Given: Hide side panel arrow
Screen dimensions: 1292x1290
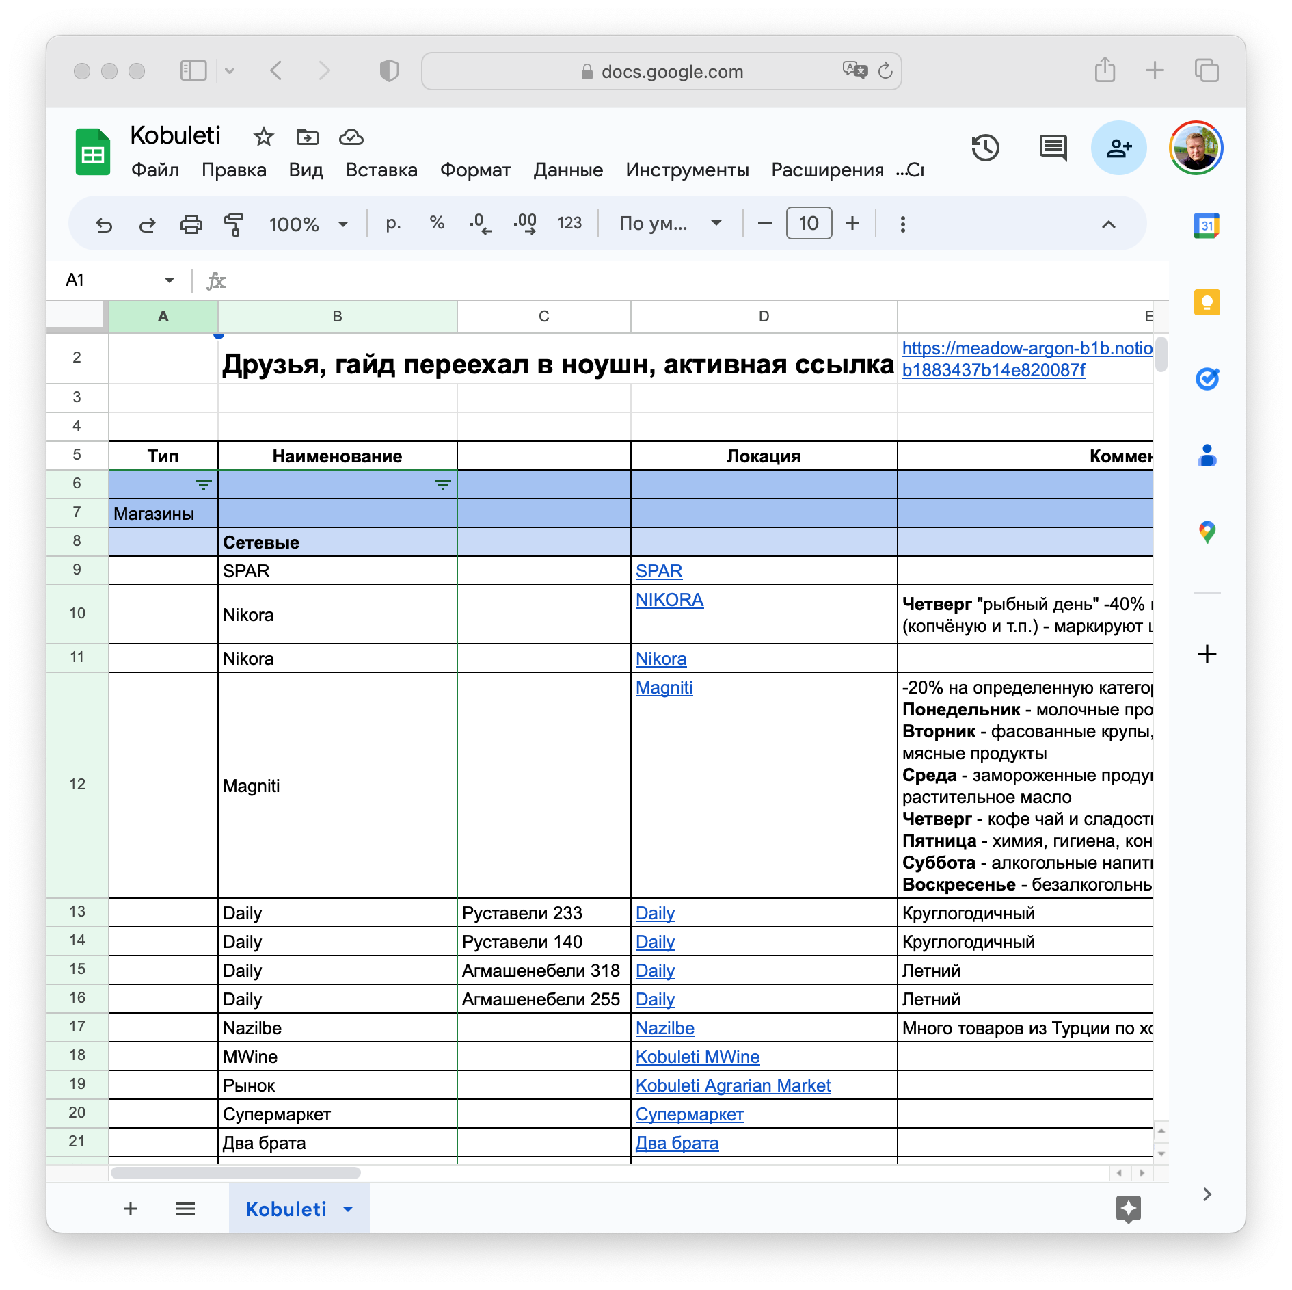Looking at the screenshot, I should coord(1207,1194).
